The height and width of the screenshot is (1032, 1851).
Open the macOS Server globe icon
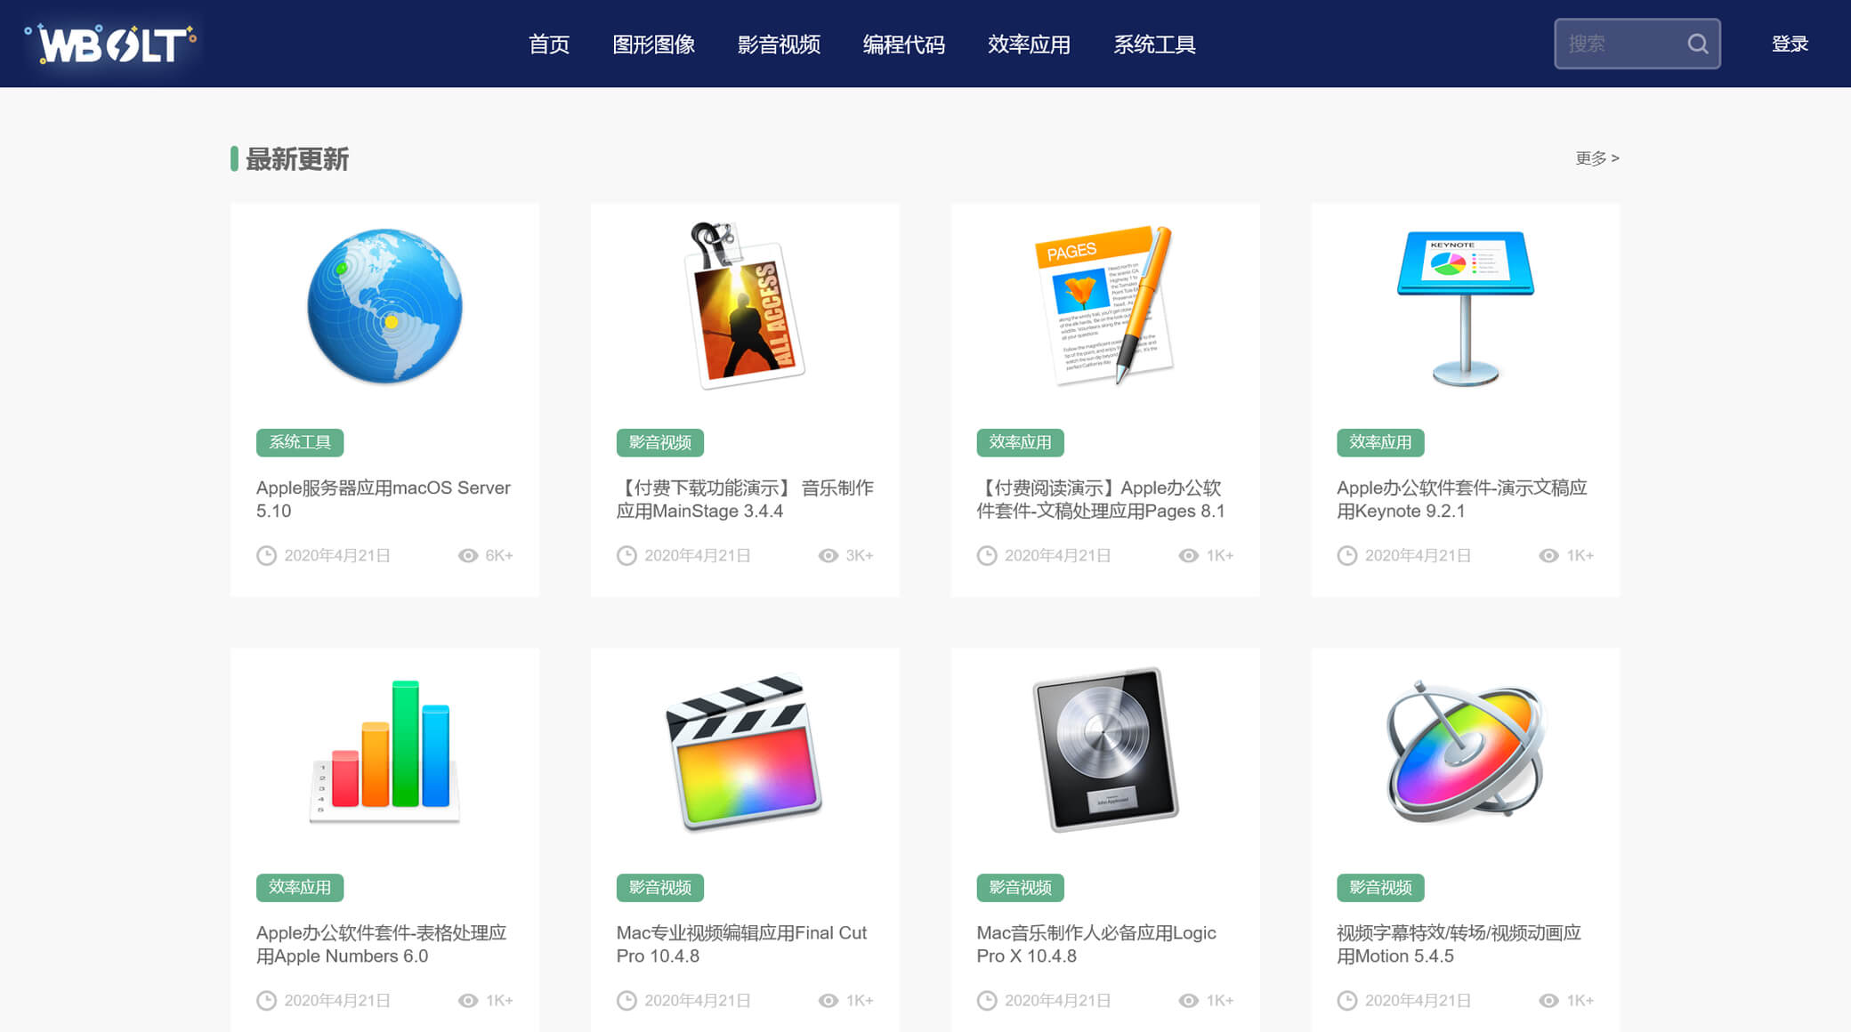click(x=384, y=306)
